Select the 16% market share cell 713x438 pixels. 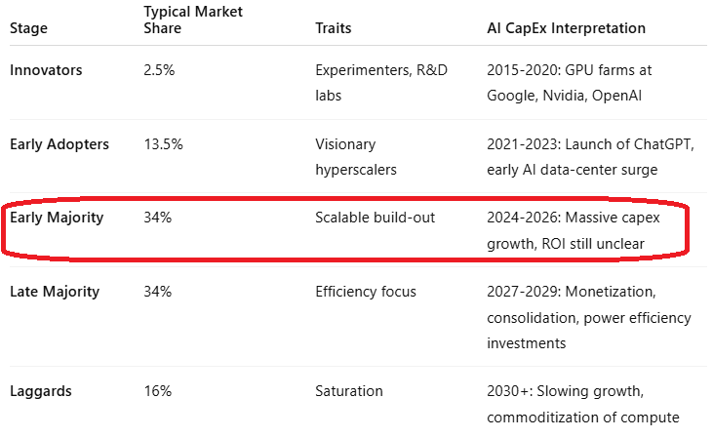coord(157,391)
